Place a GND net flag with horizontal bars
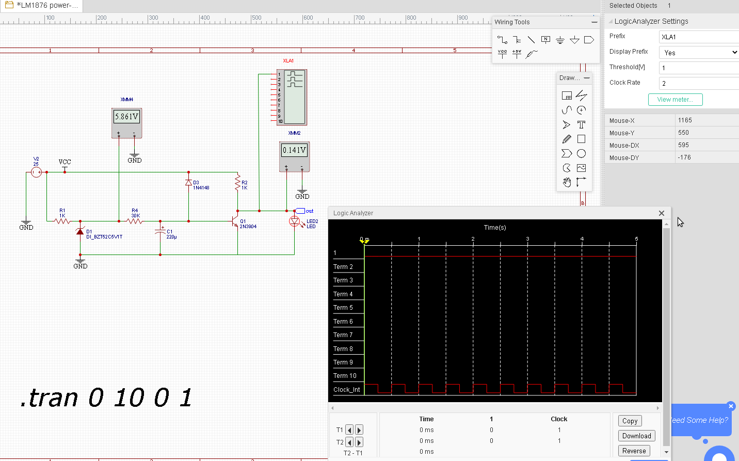 (x=560, y=40)
